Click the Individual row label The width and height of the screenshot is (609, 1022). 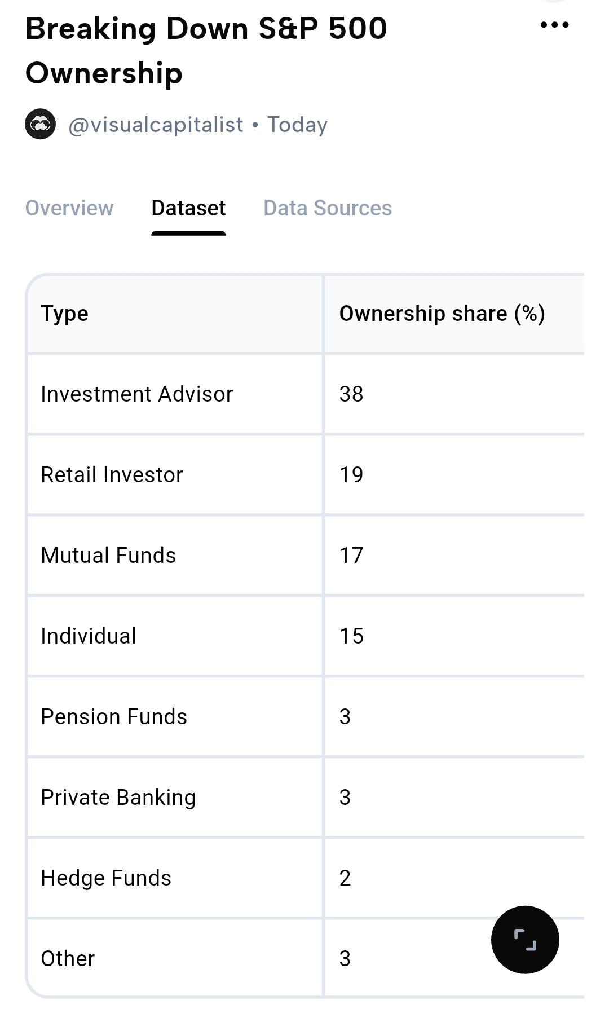(89, 636)
